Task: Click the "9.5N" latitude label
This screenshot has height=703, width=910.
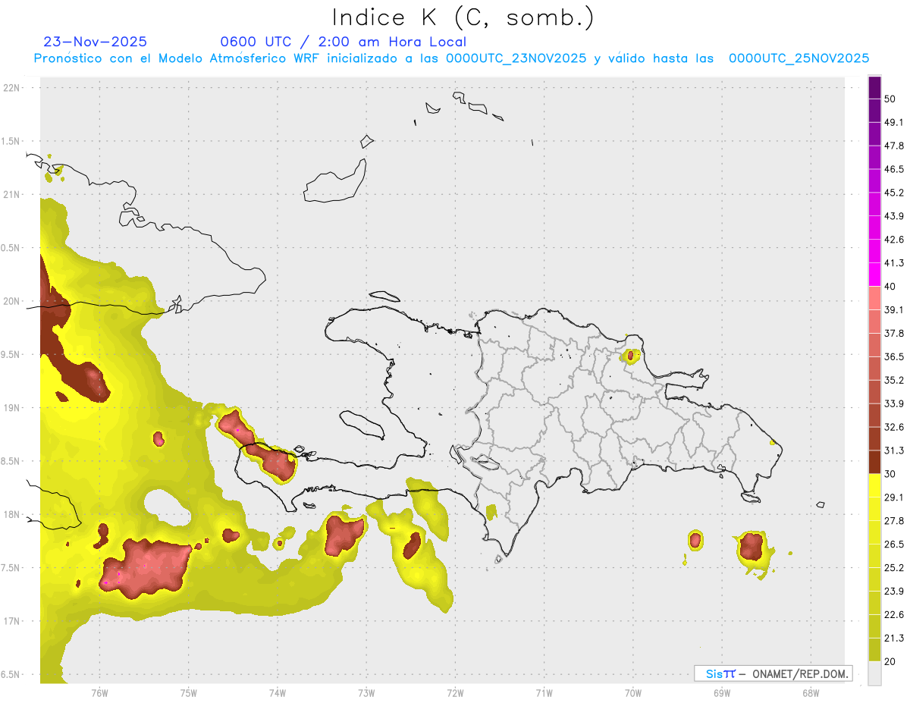Action: coord(10,355)
